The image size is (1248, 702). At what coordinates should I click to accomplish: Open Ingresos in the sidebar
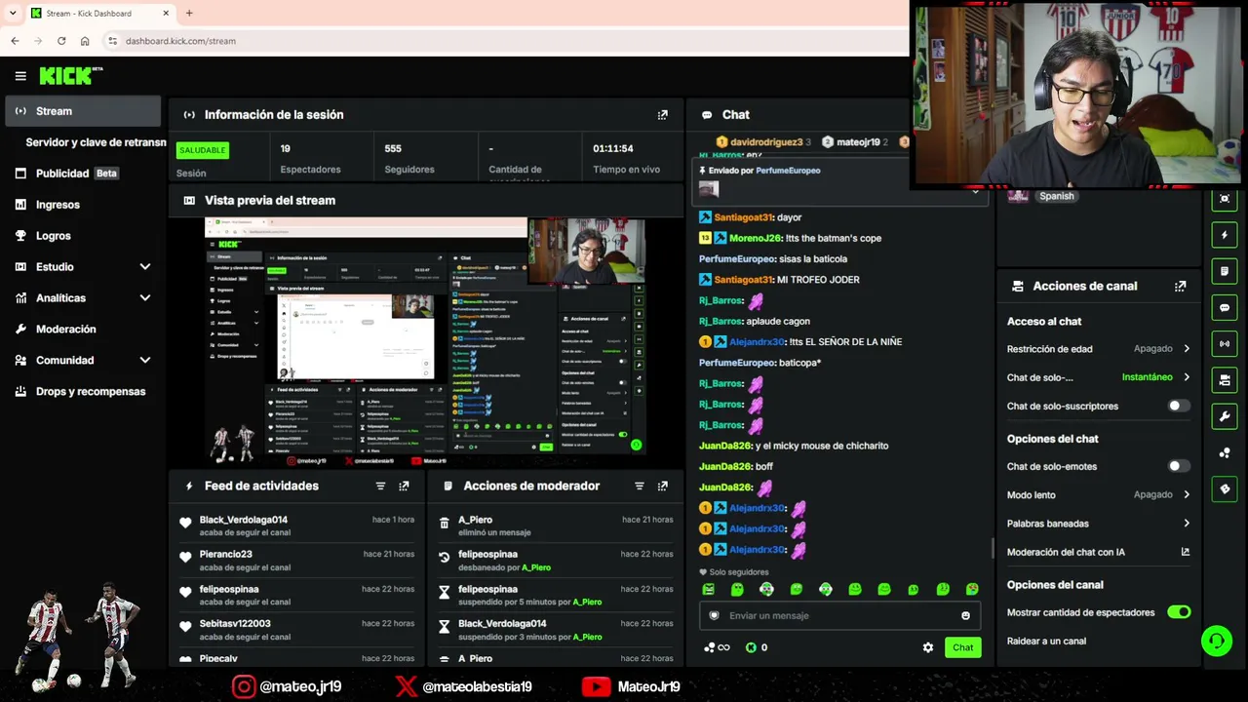pyautogui.click(x=83, y=205)
